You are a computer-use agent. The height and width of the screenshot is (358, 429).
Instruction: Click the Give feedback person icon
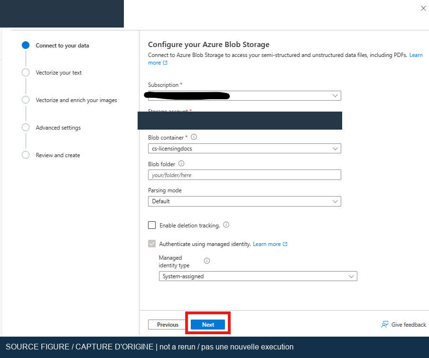(x=385, y=324)
